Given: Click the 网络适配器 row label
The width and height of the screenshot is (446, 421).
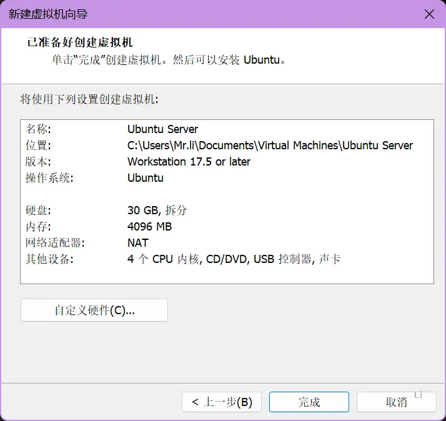Looking at the screenshot, I should (x=55, y=242).
